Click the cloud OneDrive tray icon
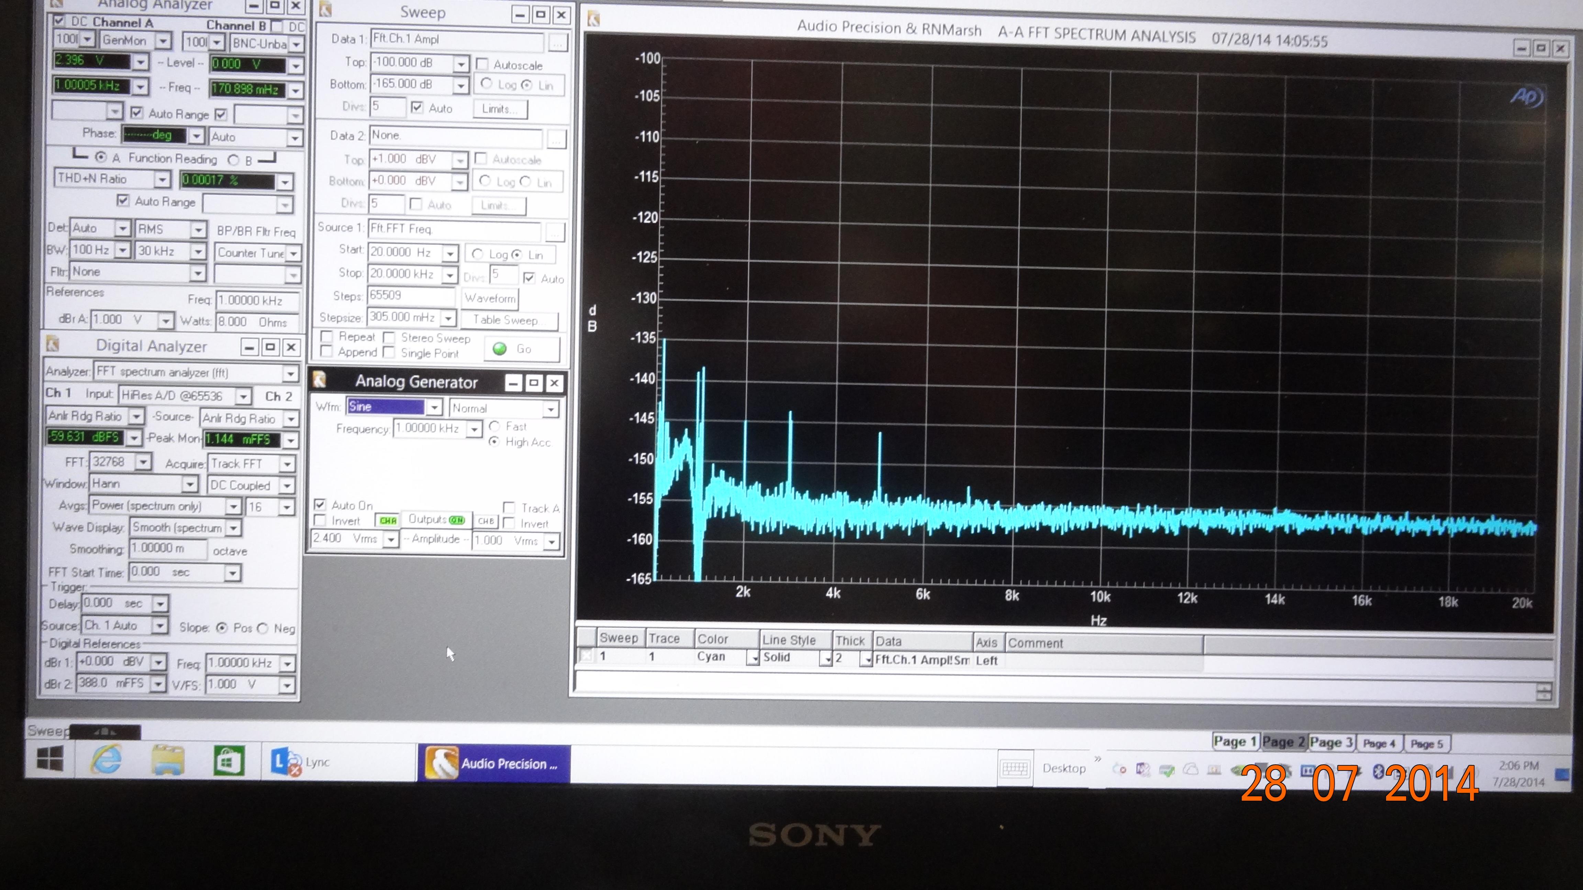The width and height of the screenshot is (1583, 890). (1191, 769)
